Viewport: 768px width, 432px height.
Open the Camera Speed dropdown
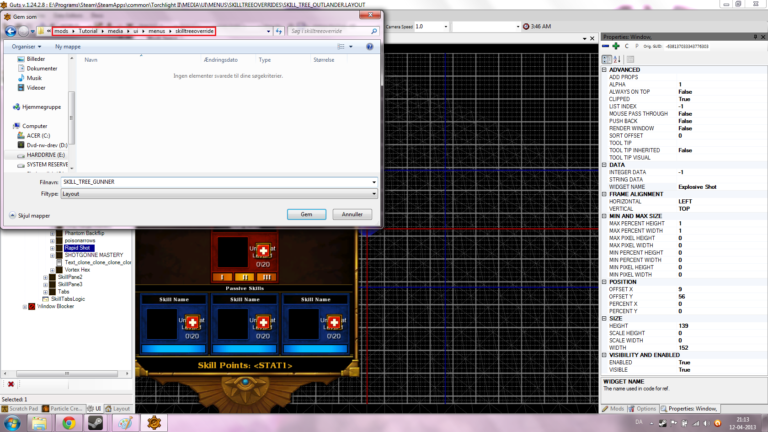(x=446, y=27)
